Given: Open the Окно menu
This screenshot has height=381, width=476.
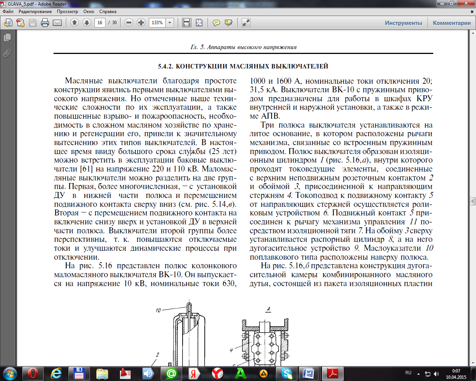Looking at the screenshot, I should pyautogui.click(x=89, y=12).
